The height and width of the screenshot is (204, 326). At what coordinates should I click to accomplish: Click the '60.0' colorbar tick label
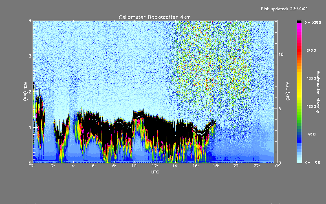[x=312, y=134]
